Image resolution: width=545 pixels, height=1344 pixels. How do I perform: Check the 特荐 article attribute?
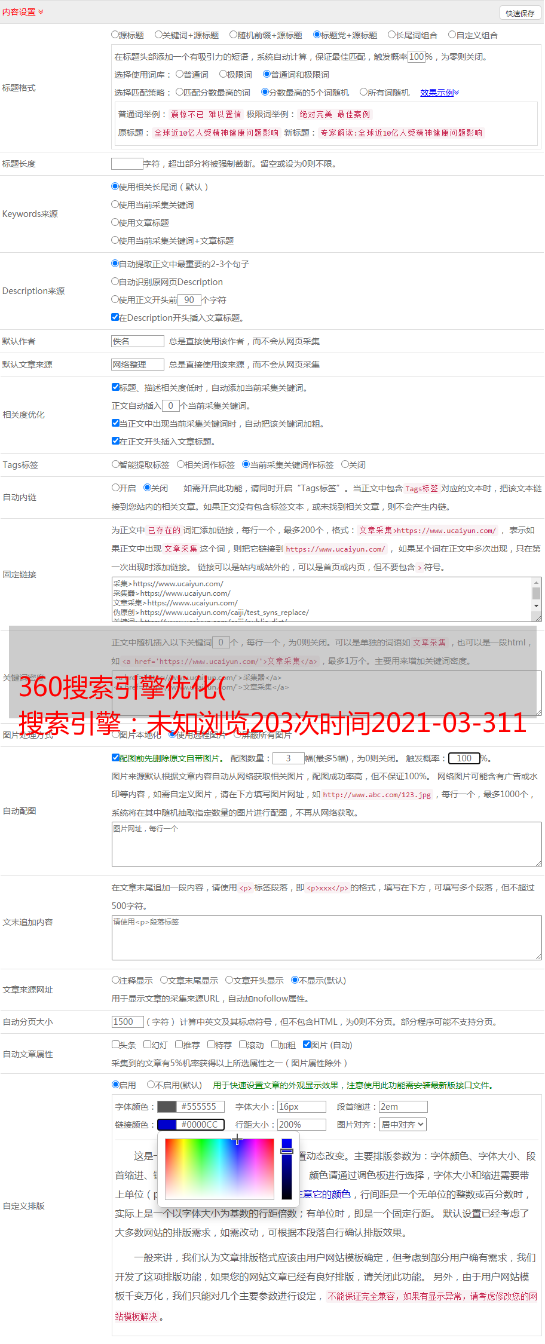[x=211, y=1045]
